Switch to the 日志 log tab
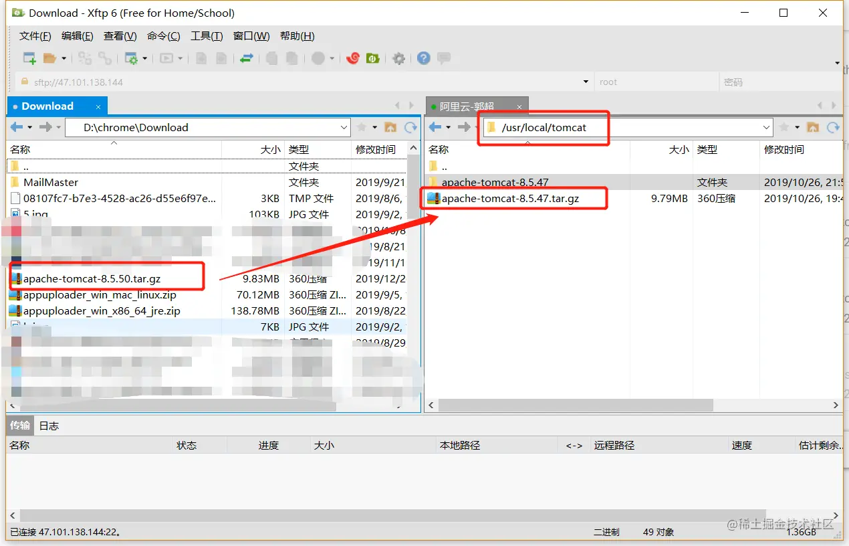 point(49,426)
